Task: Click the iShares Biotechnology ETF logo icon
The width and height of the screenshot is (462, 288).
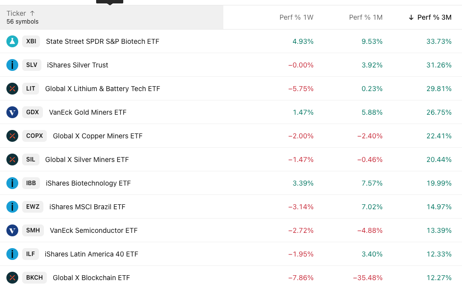Action: click(12, 183)
